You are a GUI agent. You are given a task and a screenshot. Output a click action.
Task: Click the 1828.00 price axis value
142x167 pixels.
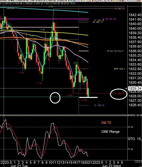pyautogui.click(x=135, y=96)
